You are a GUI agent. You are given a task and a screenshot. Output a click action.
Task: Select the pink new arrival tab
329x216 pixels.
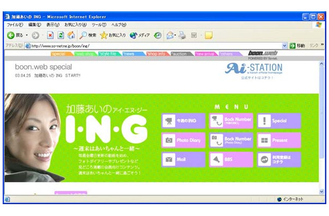(206, 54)
